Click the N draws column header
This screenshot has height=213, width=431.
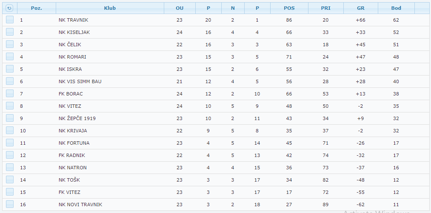point(233,8)
